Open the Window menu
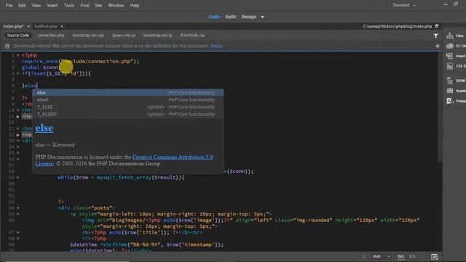This screenshot has height=262, width=466. point(116,5)
